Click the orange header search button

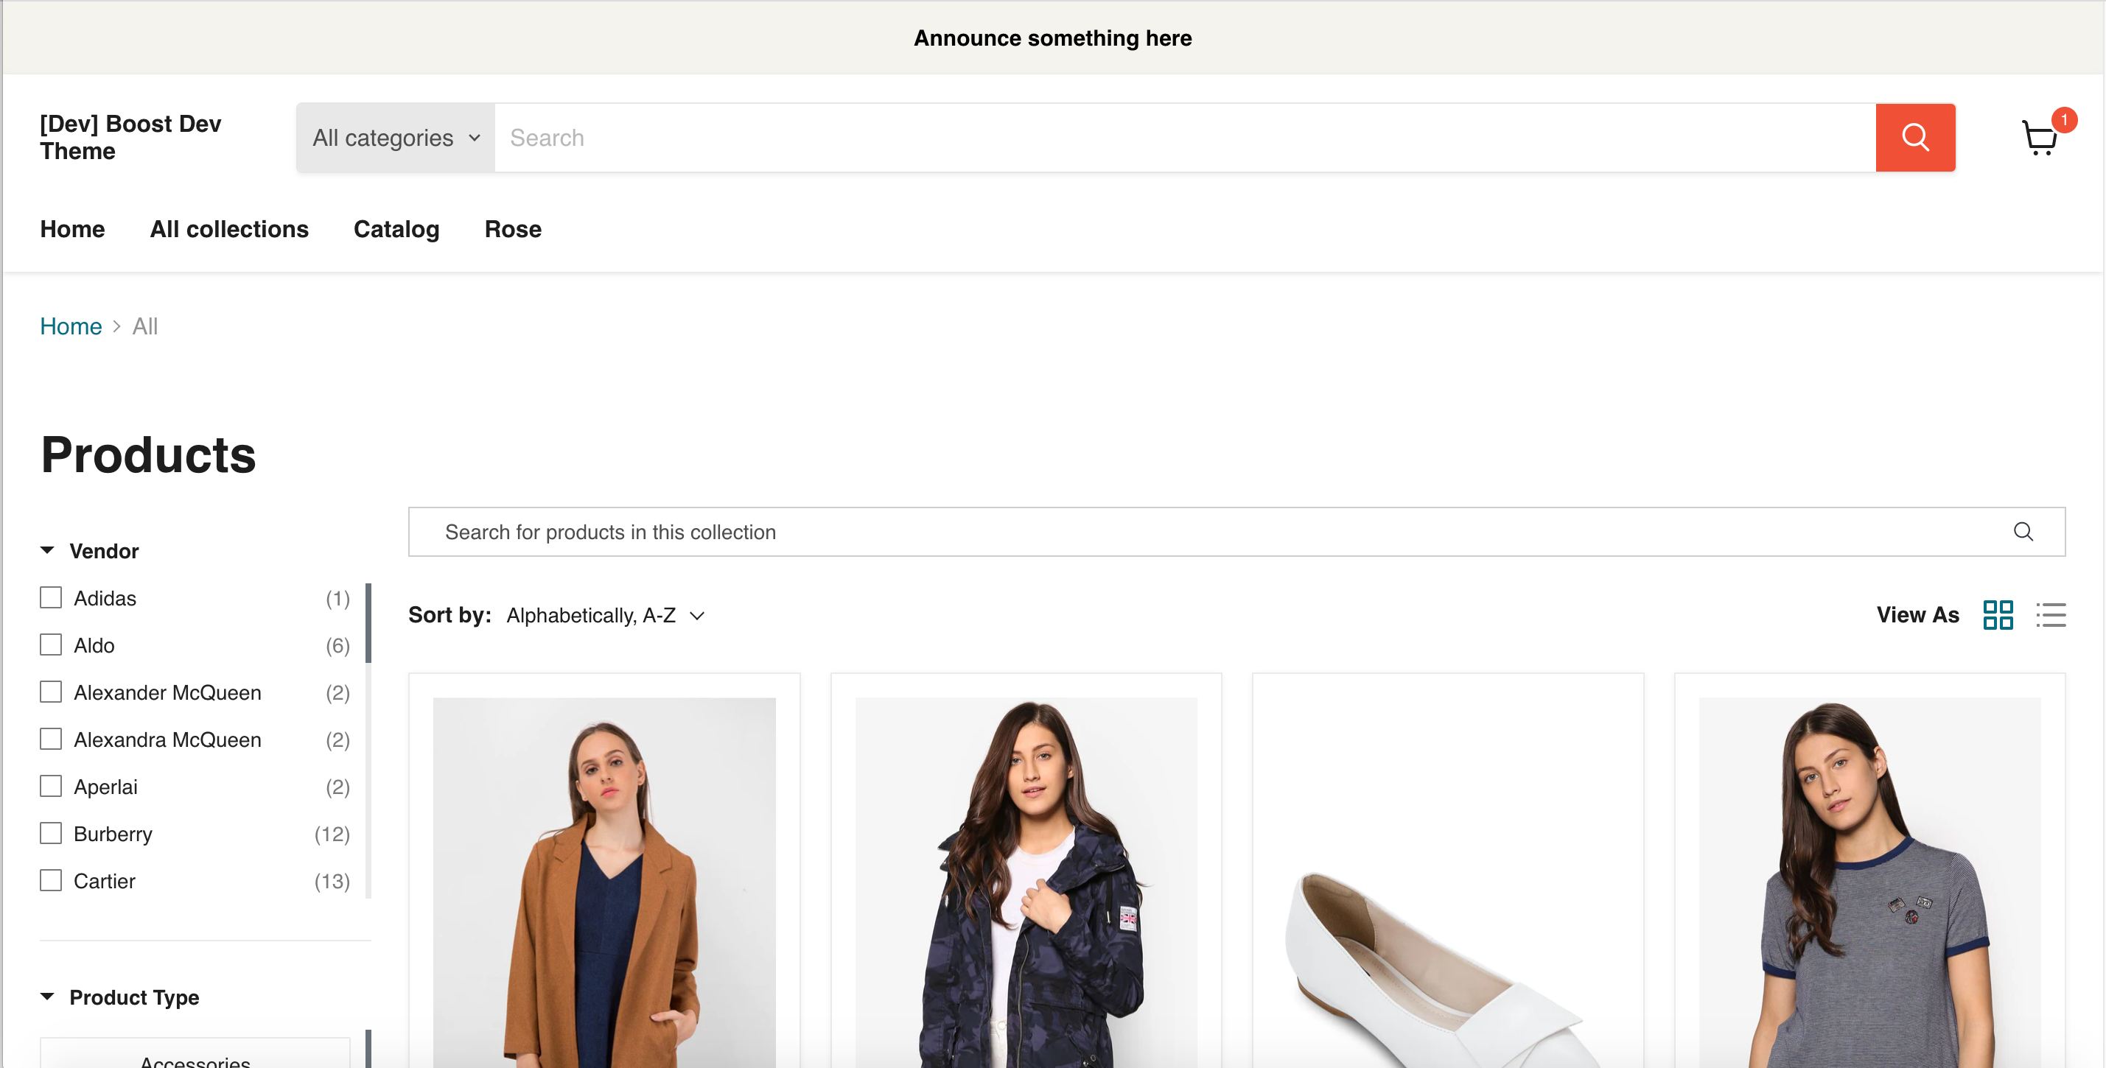coord(1914,137)
